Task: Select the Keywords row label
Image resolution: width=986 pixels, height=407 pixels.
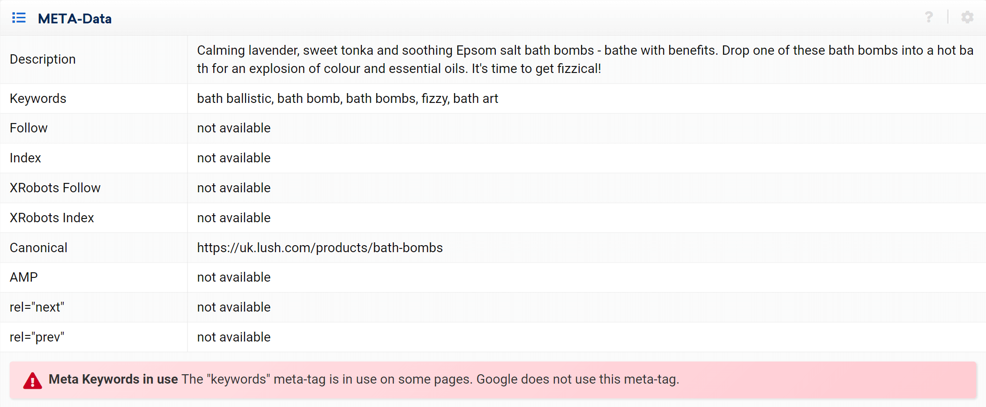Action: click(38, 99)
